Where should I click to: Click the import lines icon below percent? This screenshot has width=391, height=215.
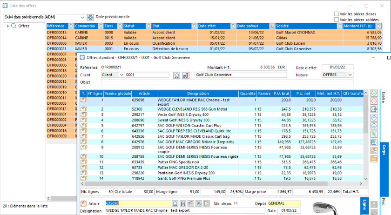click(374, 142)
